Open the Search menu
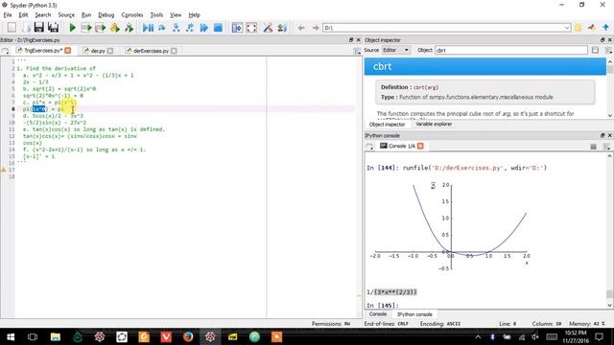This screenshot has width=614, height=345. 42,15
